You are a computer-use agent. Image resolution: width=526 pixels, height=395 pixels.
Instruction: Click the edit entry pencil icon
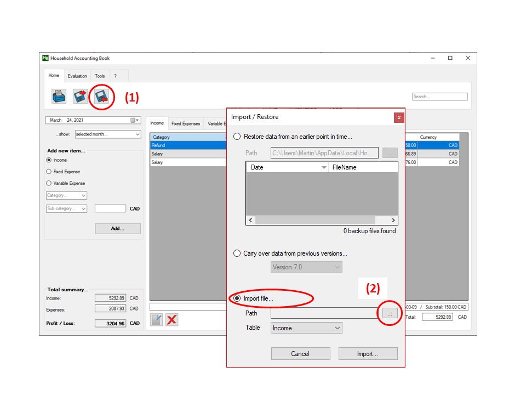click(x=157, y=319)
